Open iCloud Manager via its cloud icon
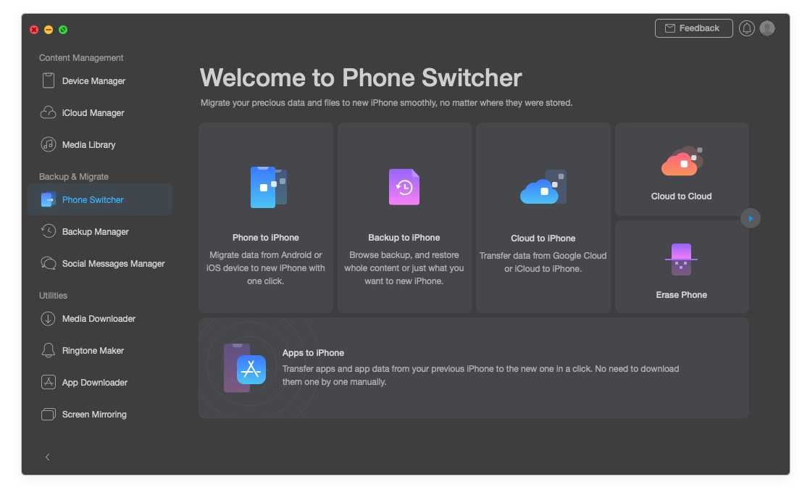 point(49,113)
